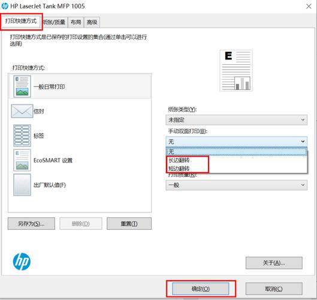
Task: Confirm with the 确定(O) button
Action: pyautogui.click(x=201, y=289)
